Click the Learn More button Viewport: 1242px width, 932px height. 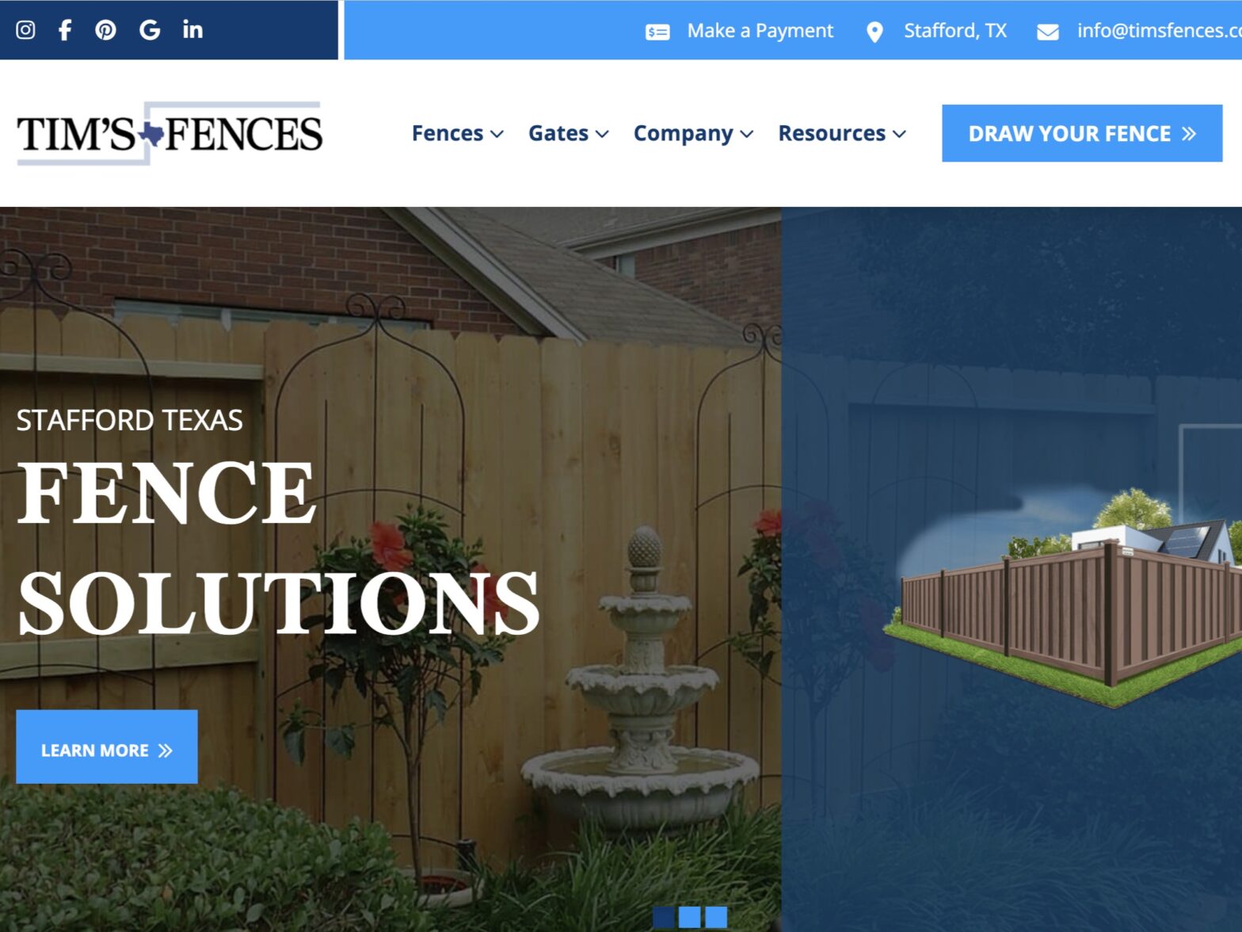tap(107, 747)
